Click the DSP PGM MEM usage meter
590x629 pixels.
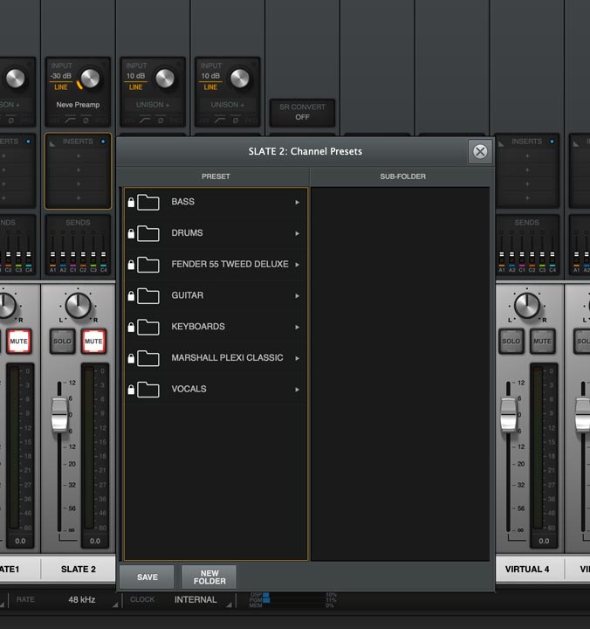click(292, 599)
